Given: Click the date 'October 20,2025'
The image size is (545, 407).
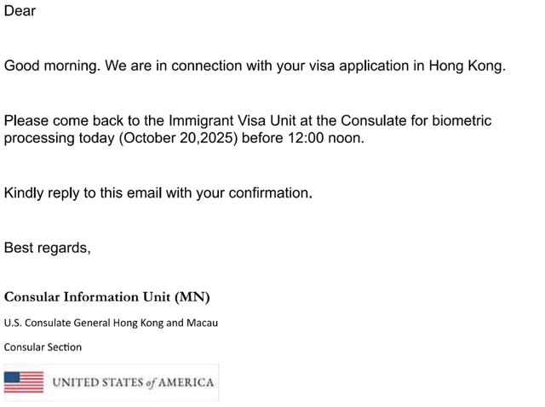Looking at the screenshot, I should point(178,138).
